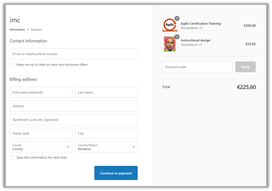Go to the Payment breadcrumb step
This screenshot has width=272, height=191.
point(36,30)
